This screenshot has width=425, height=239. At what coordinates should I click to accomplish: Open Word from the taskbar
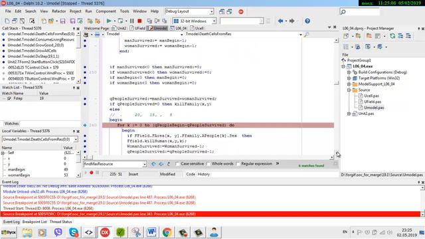tap(151, 232)
